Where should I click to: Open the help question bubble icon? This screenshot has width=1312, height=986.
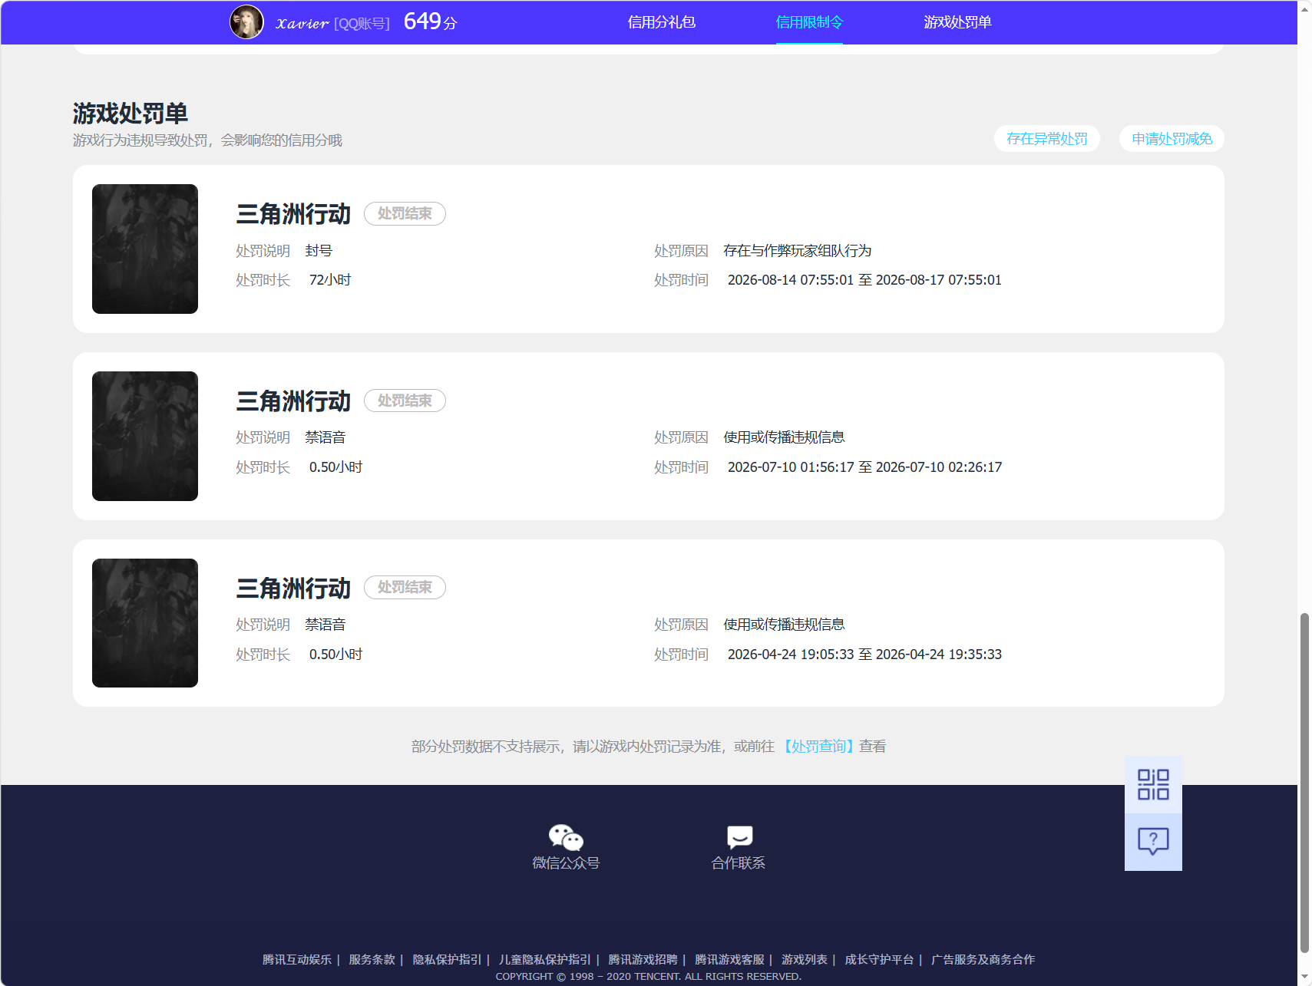[x=1153, y=842]
